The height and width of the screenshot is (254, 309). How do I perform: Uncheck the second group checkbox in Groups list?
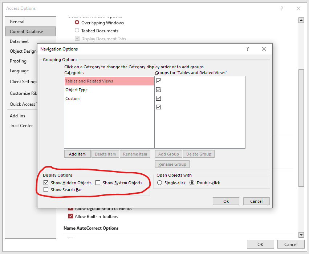[x=158, y=89]
